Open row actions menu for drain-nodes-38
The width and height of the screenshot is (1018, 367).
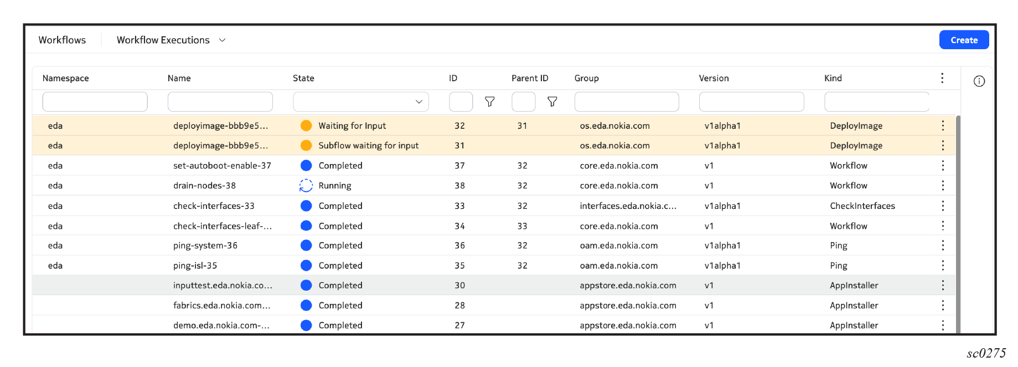click(x=942, y=186)
